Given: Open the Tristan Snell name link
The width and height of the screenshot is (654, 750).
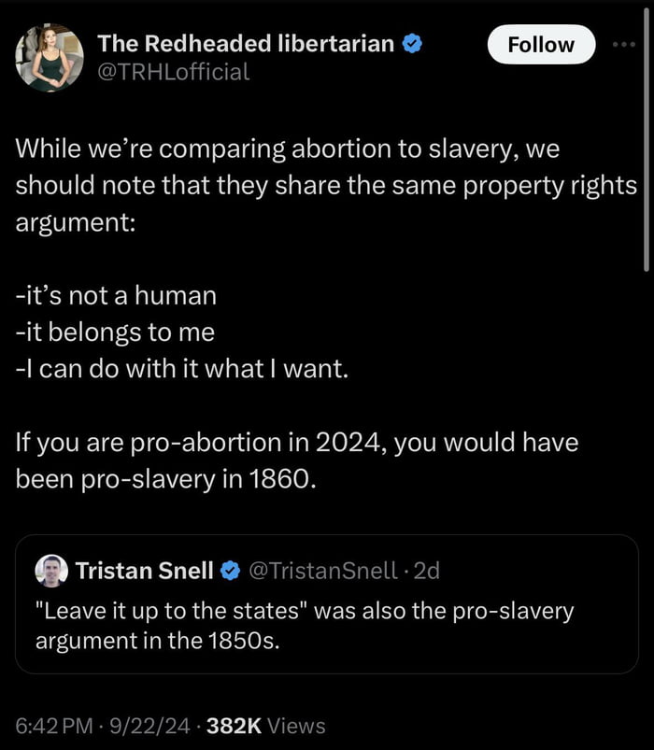Looking at the screenshot, I should (144, 570).
